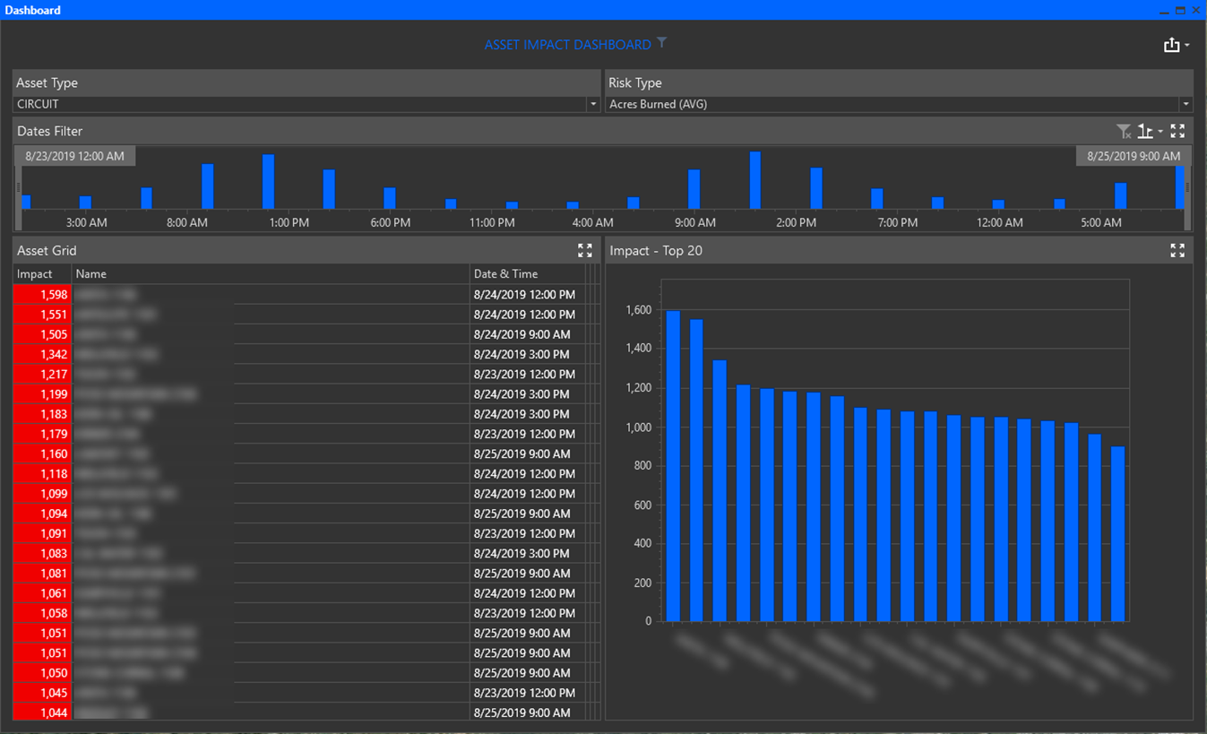Click the 1:00 PM bar in Dates Filter
This screenshot has width=1207, height=734.
coord(268,182)
